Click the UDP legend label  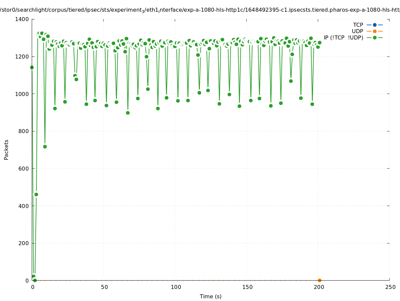coord(357,31)
